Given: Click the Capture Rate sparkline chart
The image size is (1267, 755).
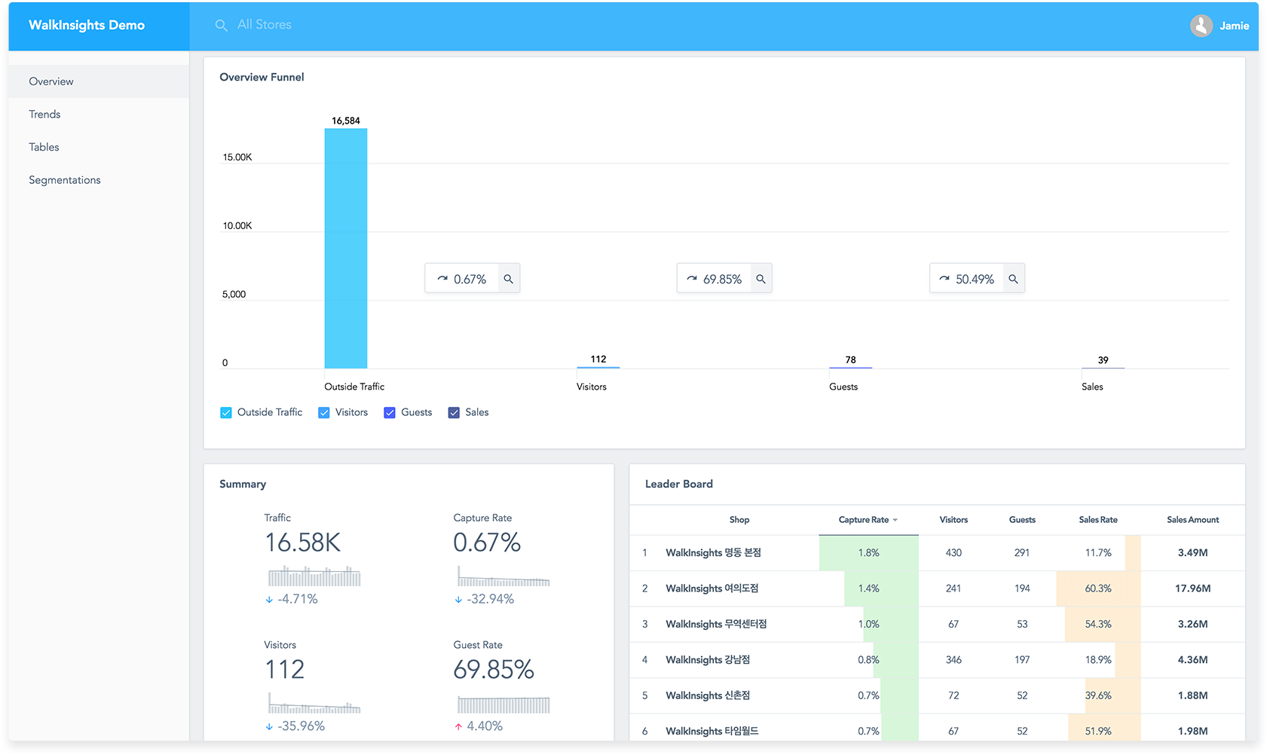Looking at the screenshot, I should tap(503, 577).
